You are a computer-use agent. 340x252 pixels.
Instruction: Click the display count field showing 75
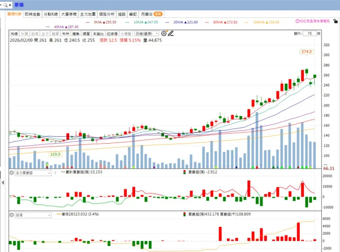309,34
